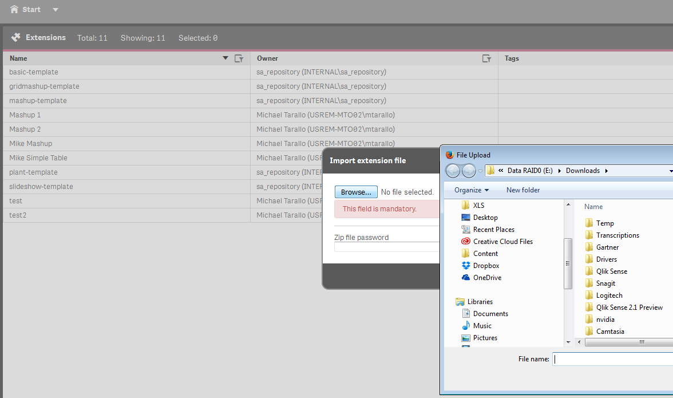
Task: Select the Logitech folder
Action: pyautogui.click(x=603, y=295)
